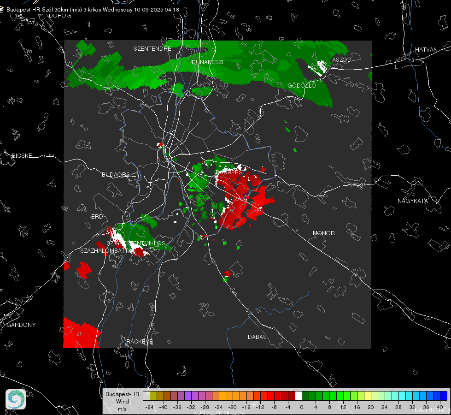Image resolution: width=451 pixels, height=415 pixels.
Task: Select the RÁCKEVE city label
Action: [x=140, y=341]
